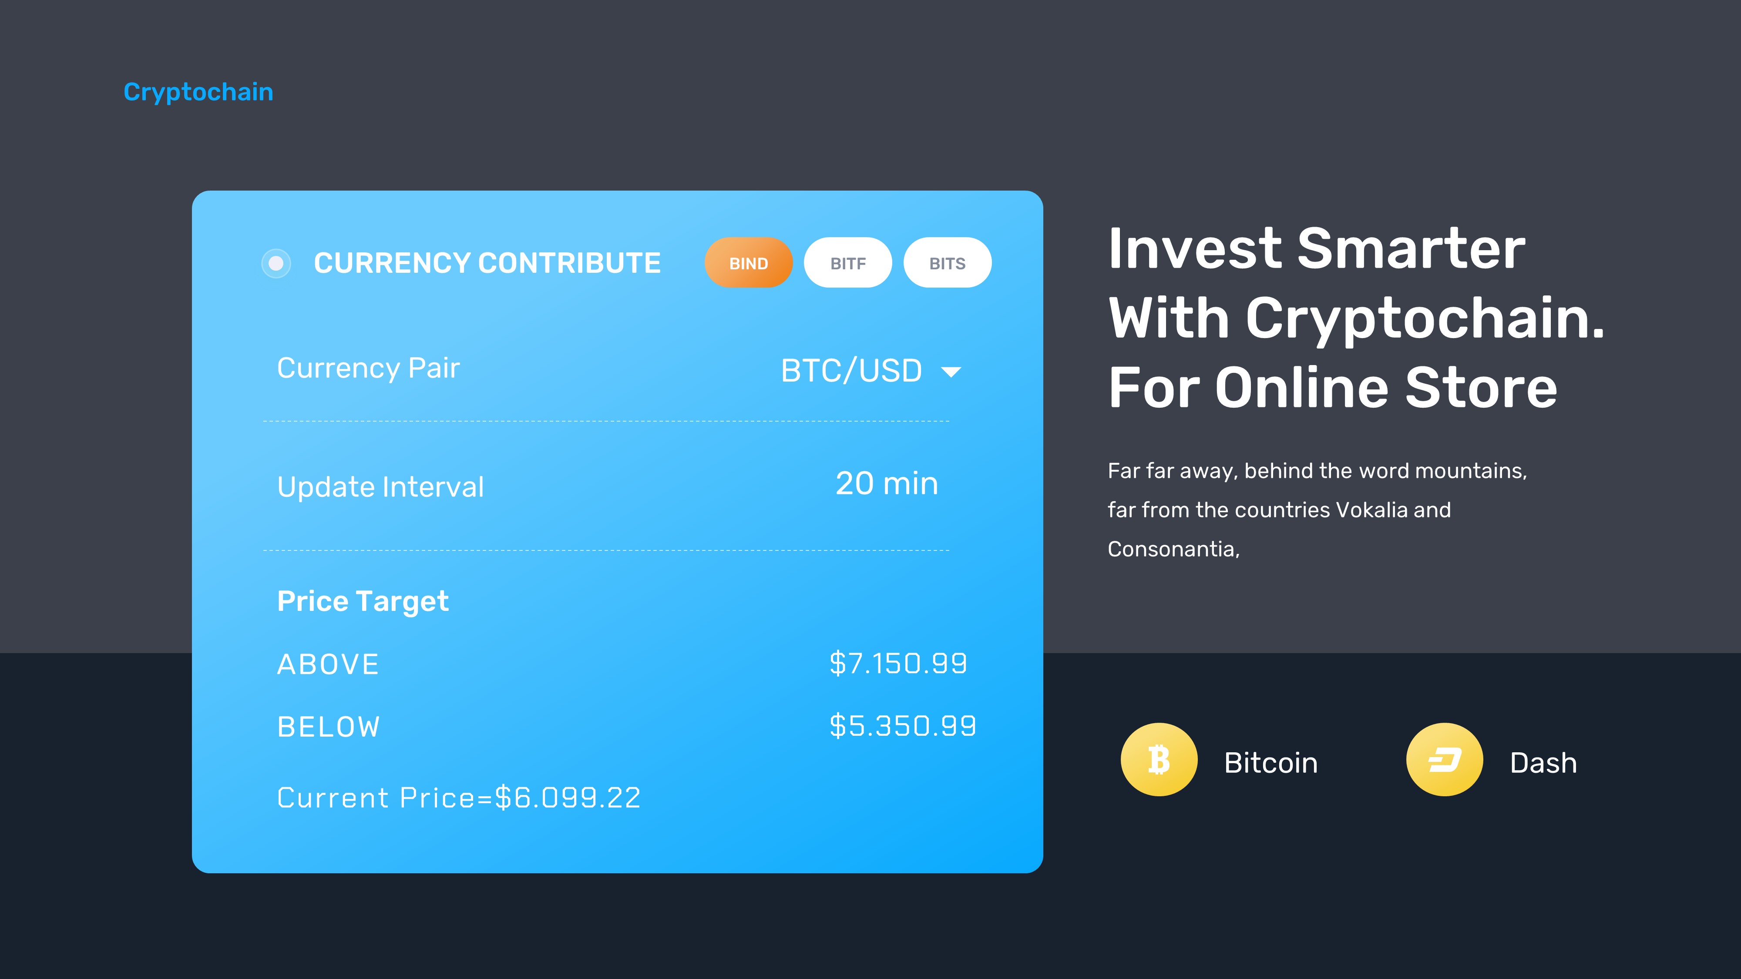Click the Currency Pair label
This screenshot has width=1741, height=979.
click(368, 368)
